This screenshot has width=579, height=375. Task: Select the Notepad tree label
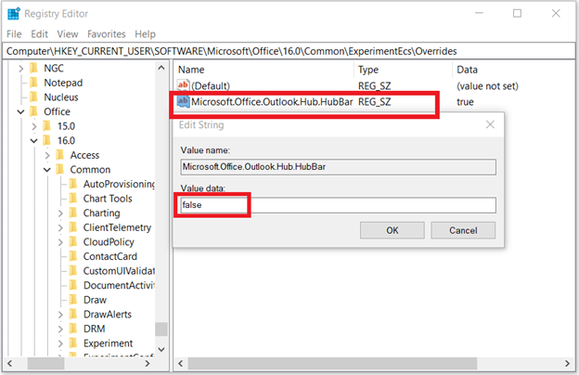click(x=63, y=83)
